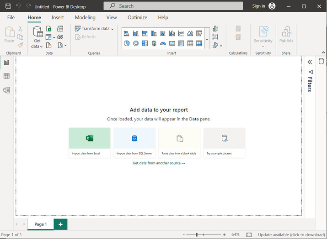Click the SQL Server icon in Data group
The height and width of the screenshot is (239, 327).
49,45
